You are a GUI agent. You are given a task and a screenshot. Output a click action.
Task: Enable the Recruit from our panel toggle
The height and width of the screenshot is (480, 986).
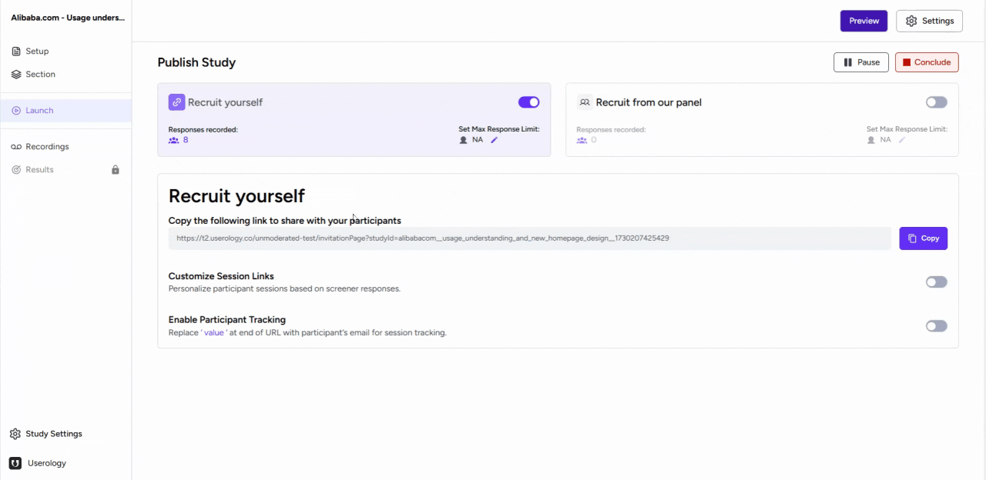[936, 102]
